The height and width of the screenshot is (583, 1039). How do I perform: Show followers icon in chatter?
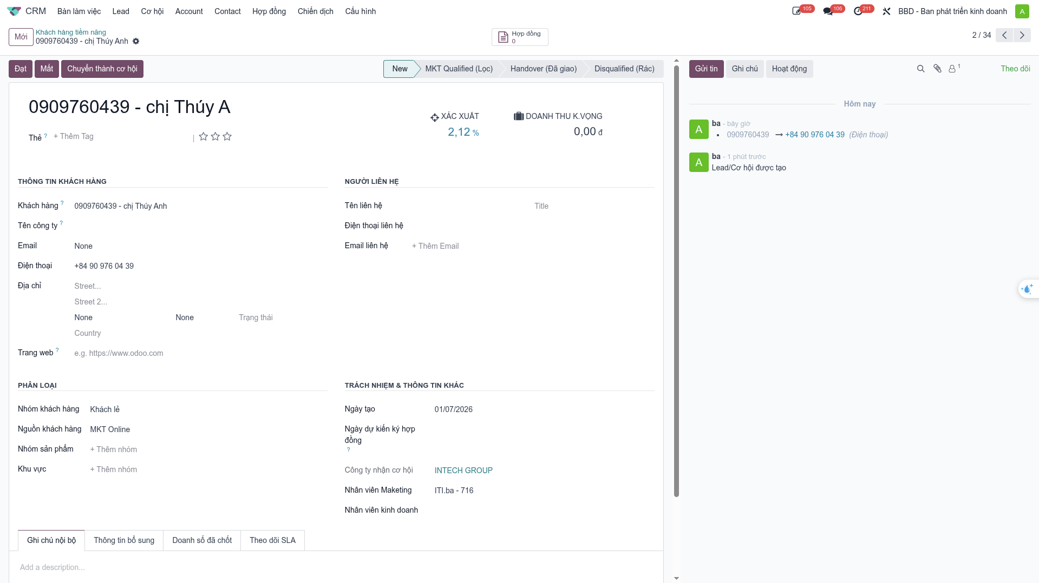click(954, 69)
